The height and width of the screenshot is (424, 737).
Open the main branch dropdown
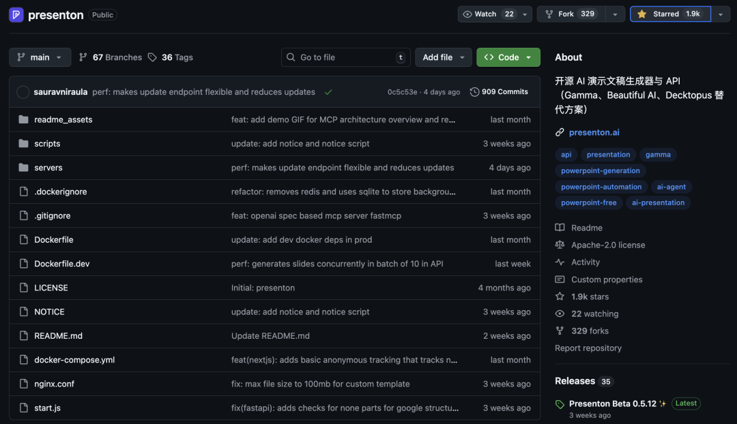point(40,57)
